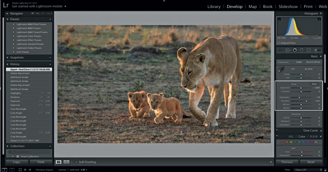Open the Filters Off dropdown
This screenshot has width=328, height=172.
click(x=308, y=170)
